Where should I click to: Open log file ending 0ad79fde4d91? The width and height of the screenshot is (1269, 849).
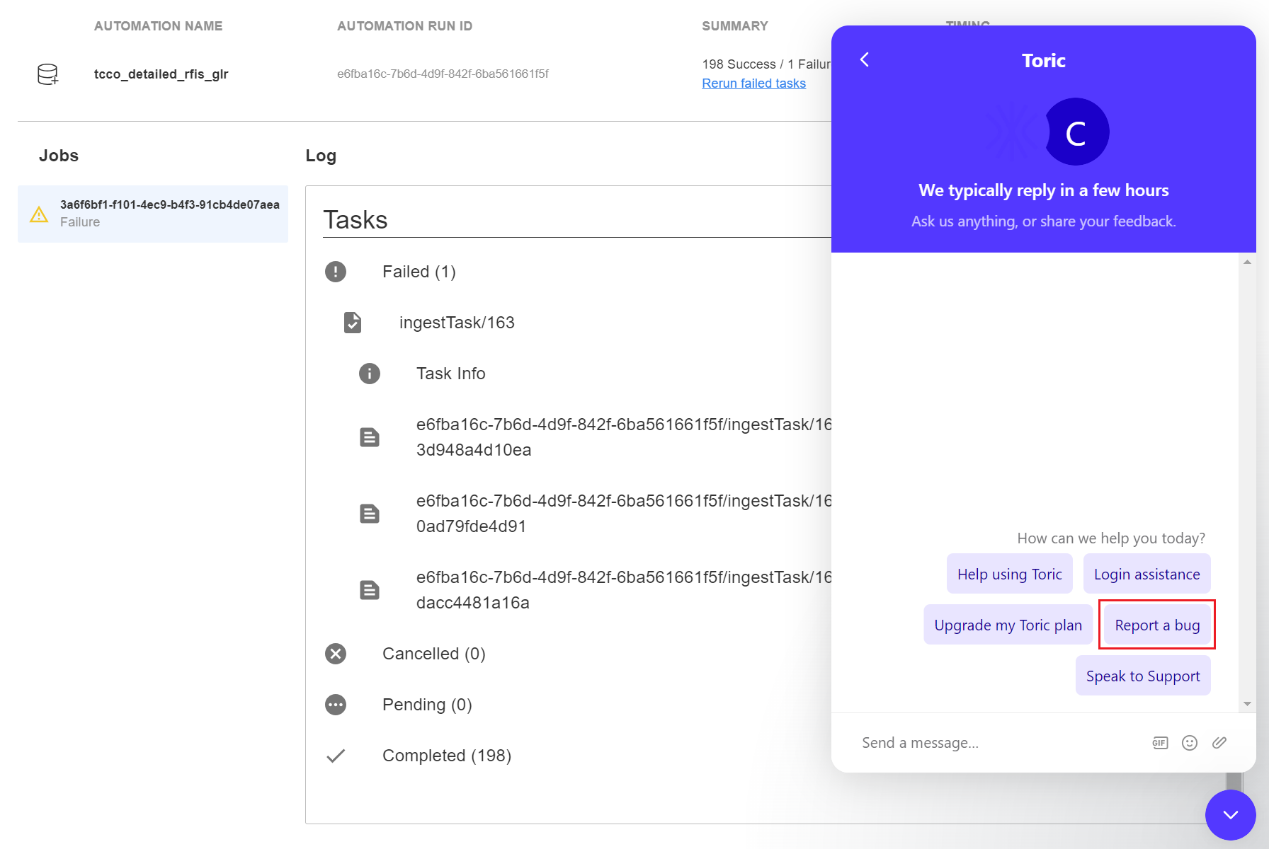(x=624, y=514)
